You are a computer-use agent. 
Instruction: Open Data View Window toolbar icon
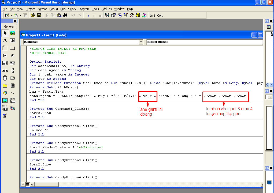138,15
